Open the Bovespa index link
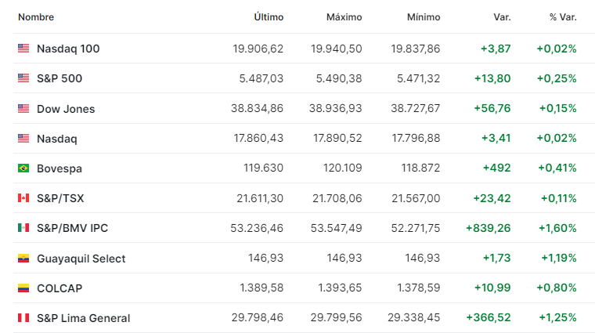This screenshot has height=333, width=595. point(59,168)
